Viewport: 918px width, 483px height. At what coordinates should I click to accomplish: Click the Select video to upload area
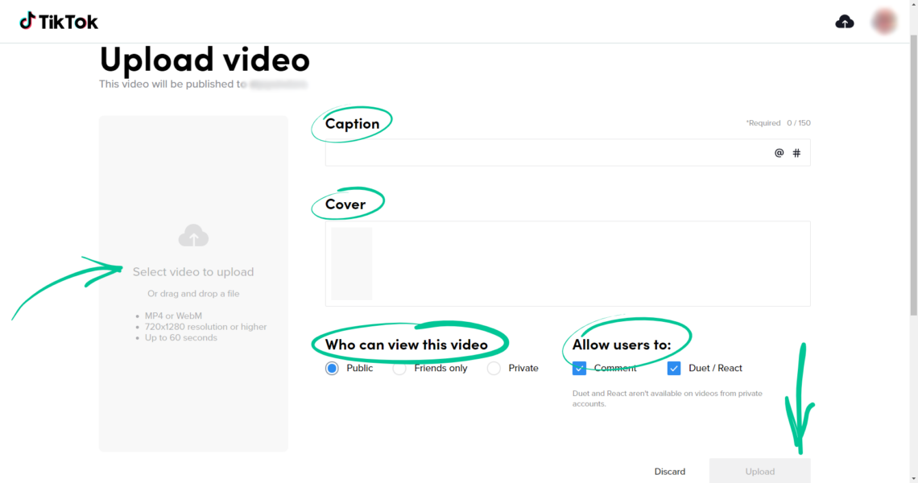(193, 271)
